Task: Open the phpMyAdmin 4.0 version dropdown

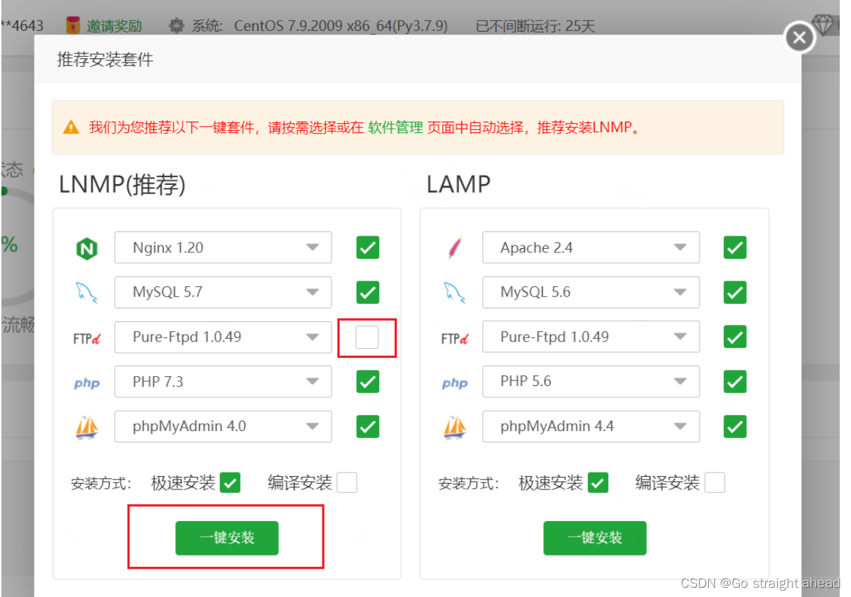Action: coord(223,426)
